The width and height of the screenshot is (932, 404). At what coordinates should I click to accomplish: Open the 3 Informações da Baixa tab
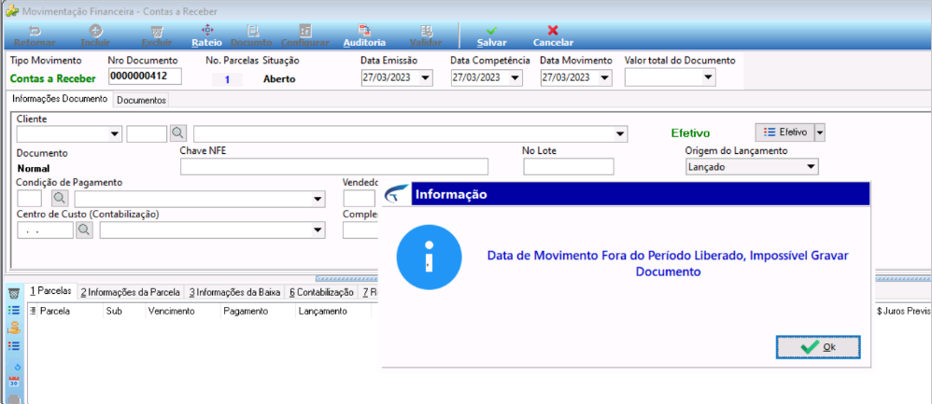[235, 292]
